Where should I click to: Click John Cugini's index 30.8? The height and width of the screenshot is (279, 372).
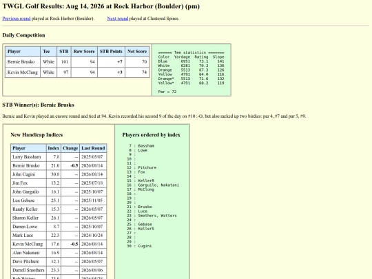tap(55, 174)
